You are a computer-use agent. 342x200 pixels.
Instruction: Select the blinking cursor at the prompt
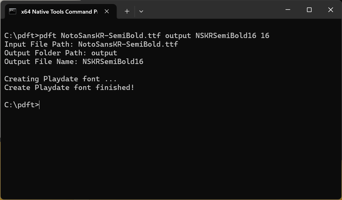pyautogui.click(x=39, y=105)
